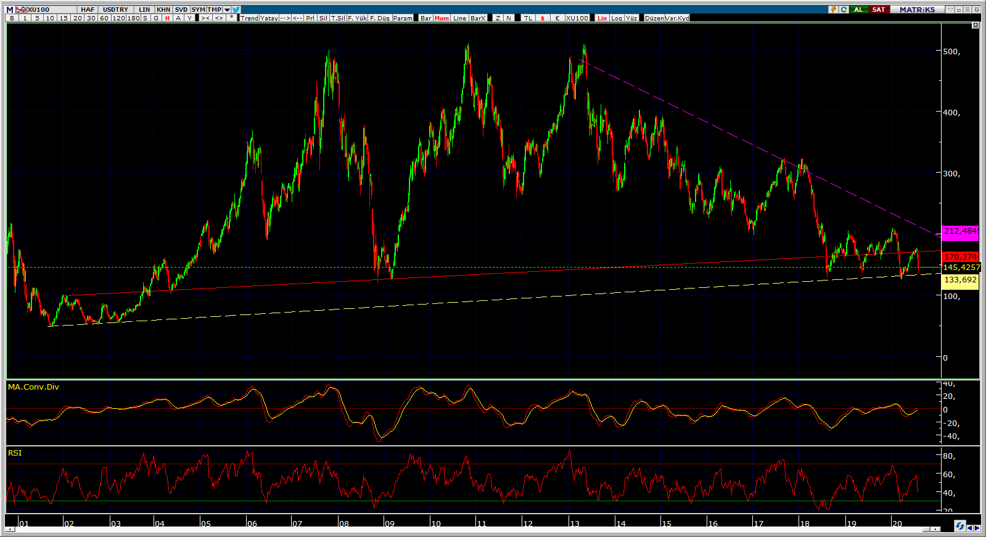Click the Düzen layout button

coord(654,18)
